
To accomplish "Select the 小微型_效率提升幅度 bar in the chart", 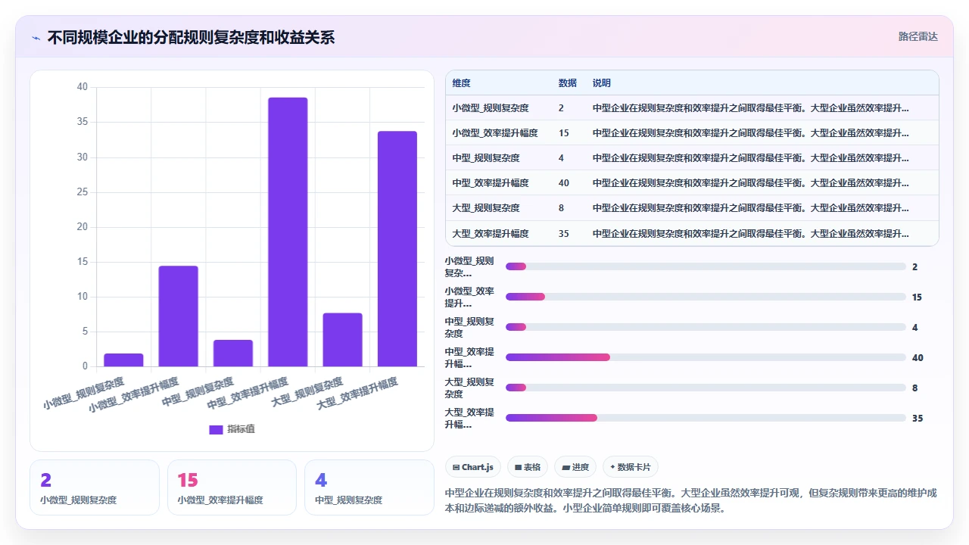I will [178, 316].
